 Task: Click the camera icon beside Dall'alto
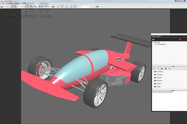(x=155, y=78)
